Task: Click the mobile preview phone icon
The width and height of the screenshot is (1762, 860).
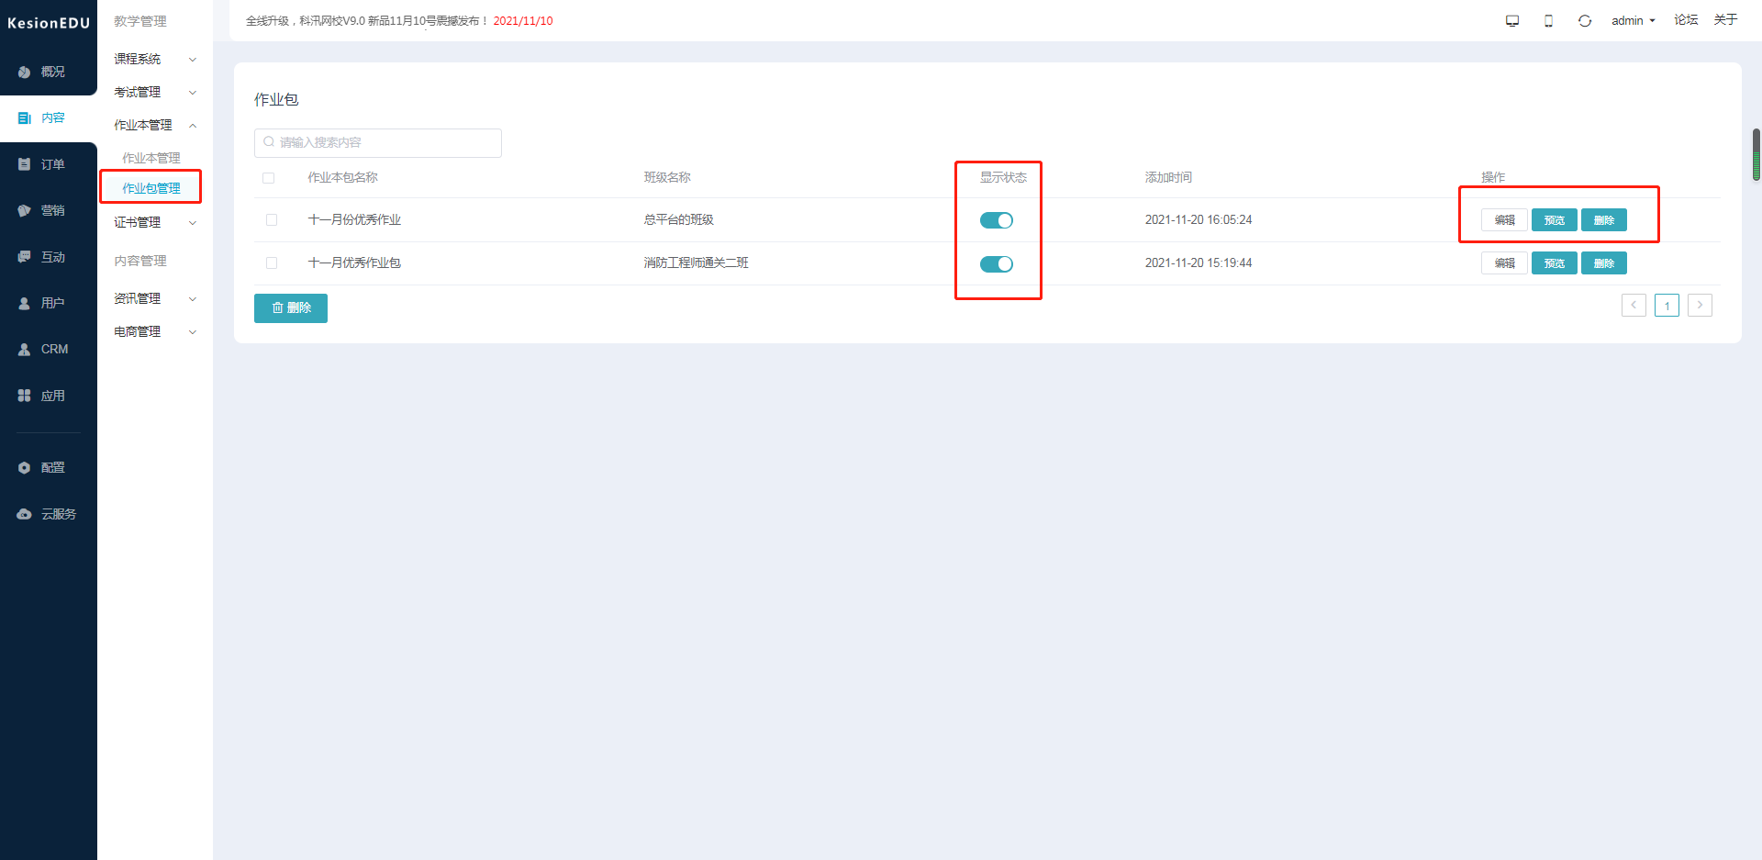Action: click(x=1548, y=20)
